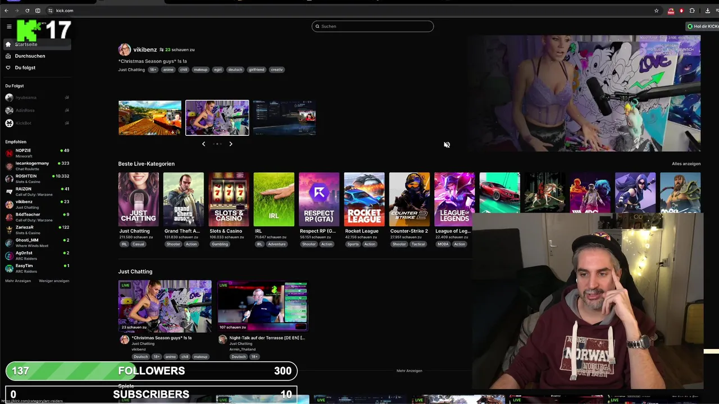Unmute the featured stream preview
719x404 pixels.
[447, 145]
